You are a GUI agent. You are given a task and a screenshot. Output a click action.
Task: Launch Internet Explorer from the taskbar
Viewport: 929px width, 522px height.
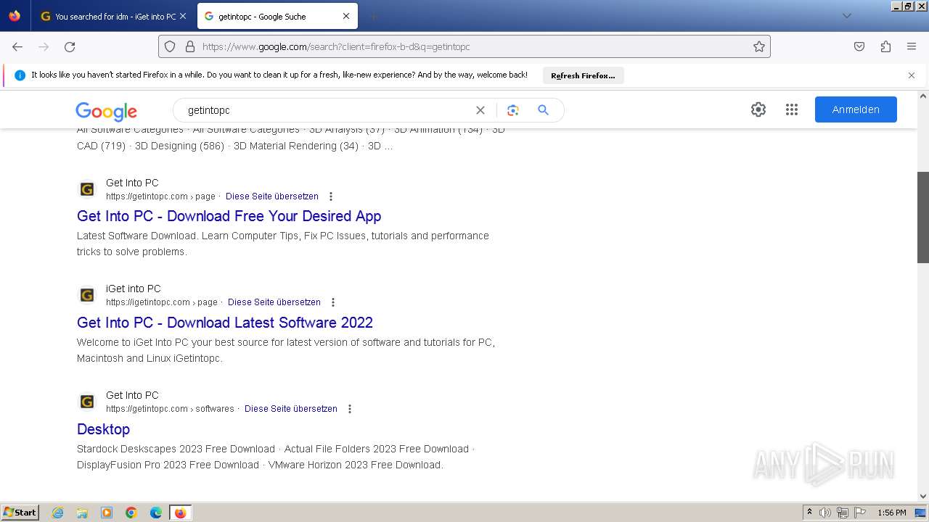(57, 513)
